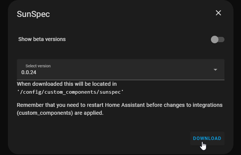Image resolution: width=241 pixels, height=155 pixels.
Task: Click the beta versions toggle knob
Action: (x=215, y=40)
